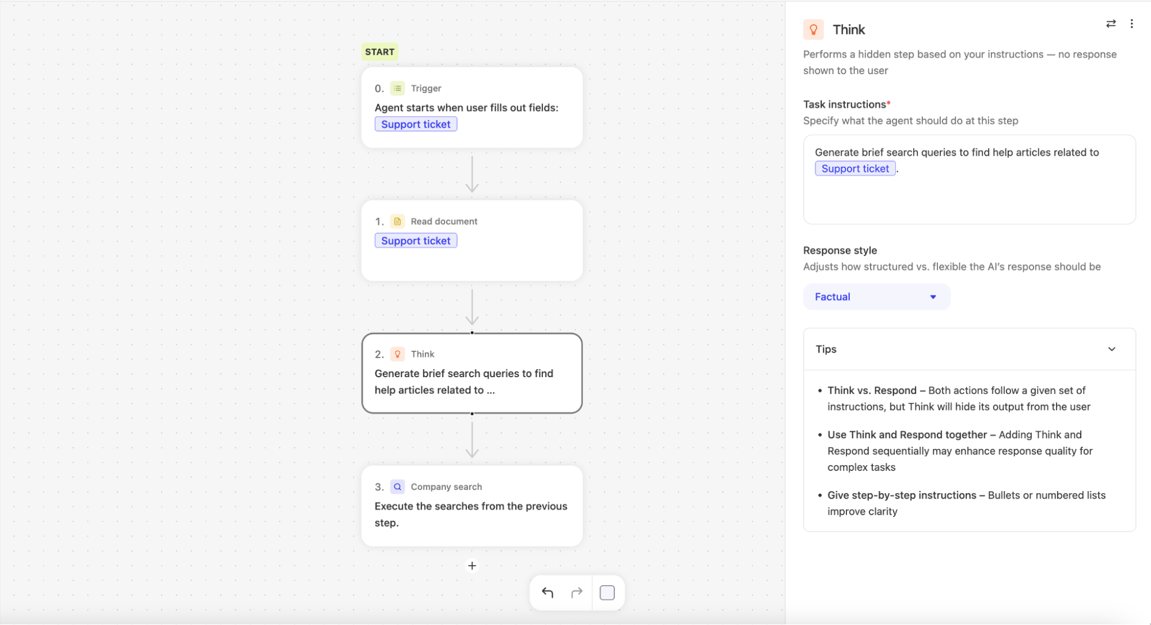Add a new step with plus button
Image resolution: width=1151 pixels, height=625 pixels.
[x=472, y=566]
